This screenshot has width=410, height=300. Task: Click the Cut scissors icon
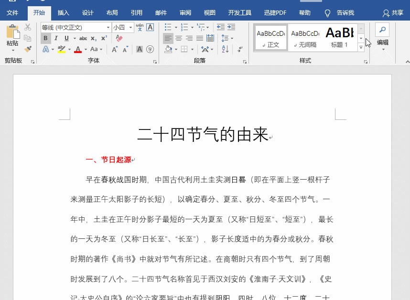(28, 27)
